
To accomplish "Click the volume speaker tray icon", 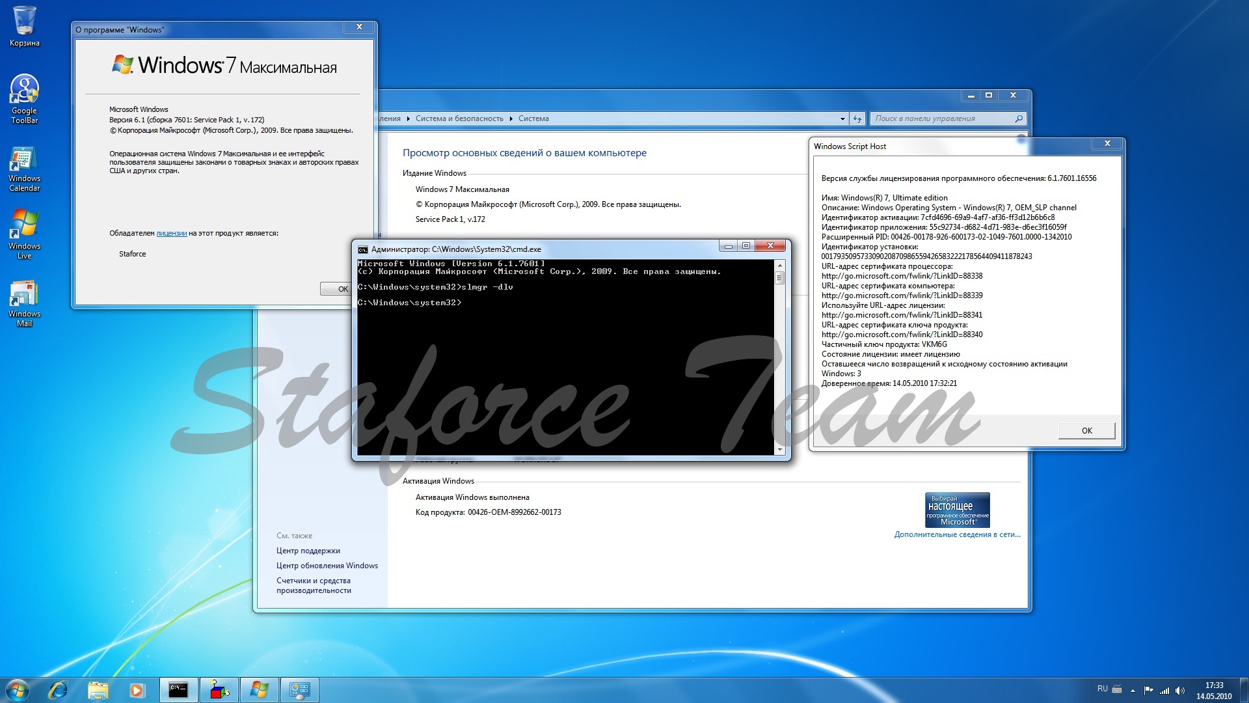I will click(1180, 690).
